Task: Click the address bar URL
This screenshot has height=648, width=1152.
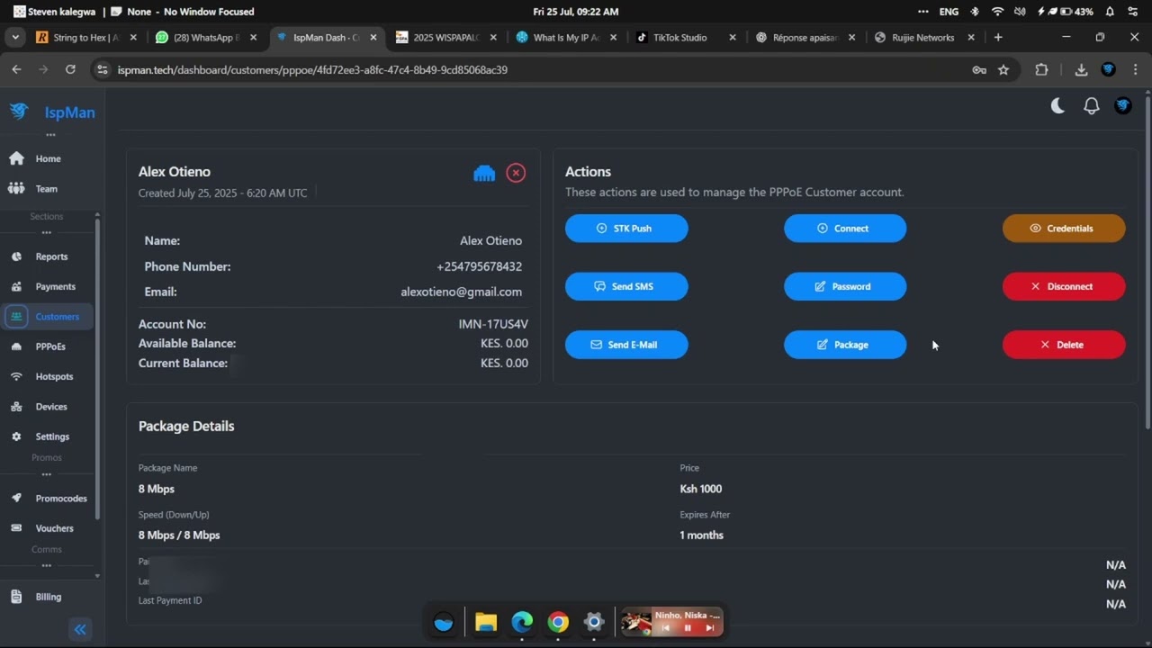Action: (312, 69)
